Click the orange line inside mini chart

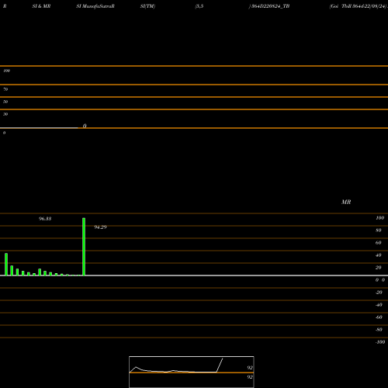point(192,372)
